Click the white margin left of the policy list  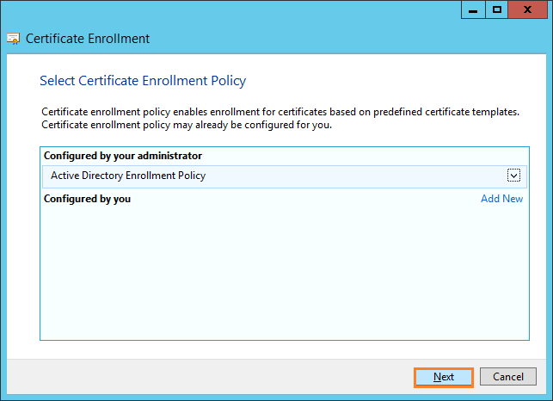click(23, 244)
